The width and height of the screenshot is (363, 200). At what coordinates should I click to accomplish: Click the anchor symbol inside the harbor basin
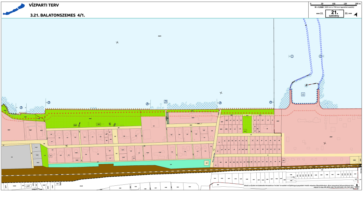click(x=303, y=94)
